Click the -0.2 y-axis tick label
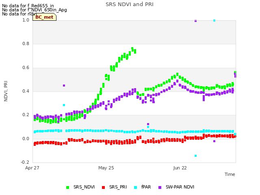Screen dimensions: 260x195 tap(25, 162)
